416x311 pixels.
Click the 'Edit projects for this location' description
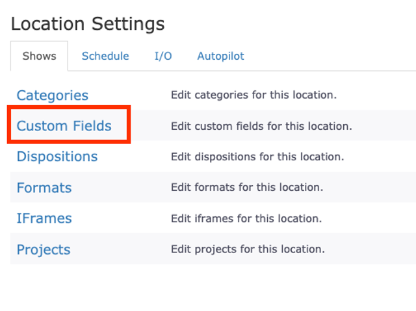(x=248, y=249)
